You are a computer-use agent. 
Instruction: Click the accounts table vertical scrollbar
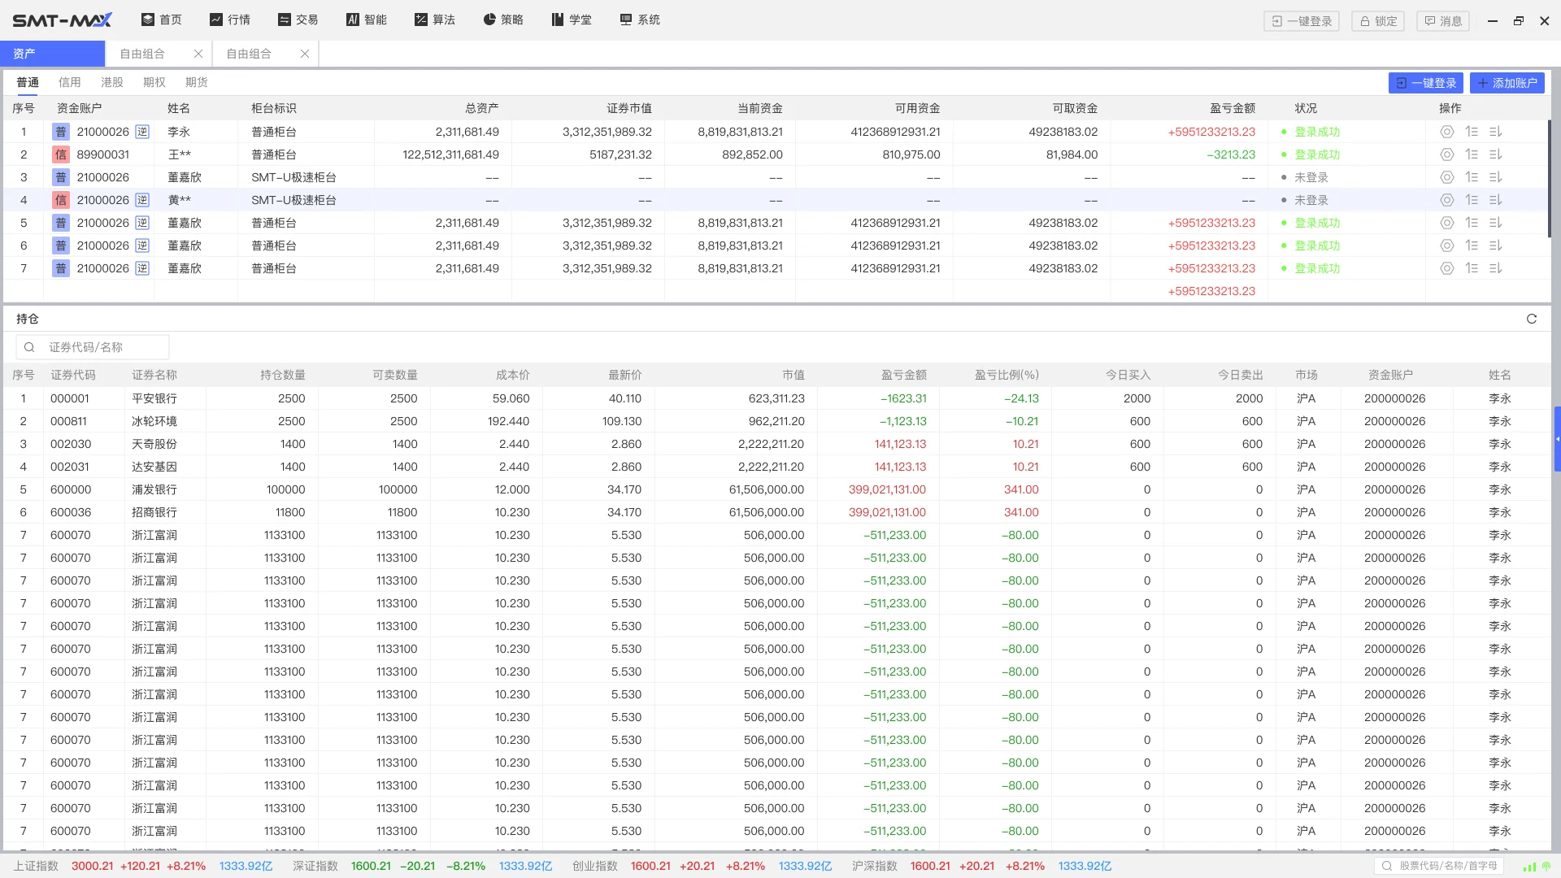(1550, 179)
